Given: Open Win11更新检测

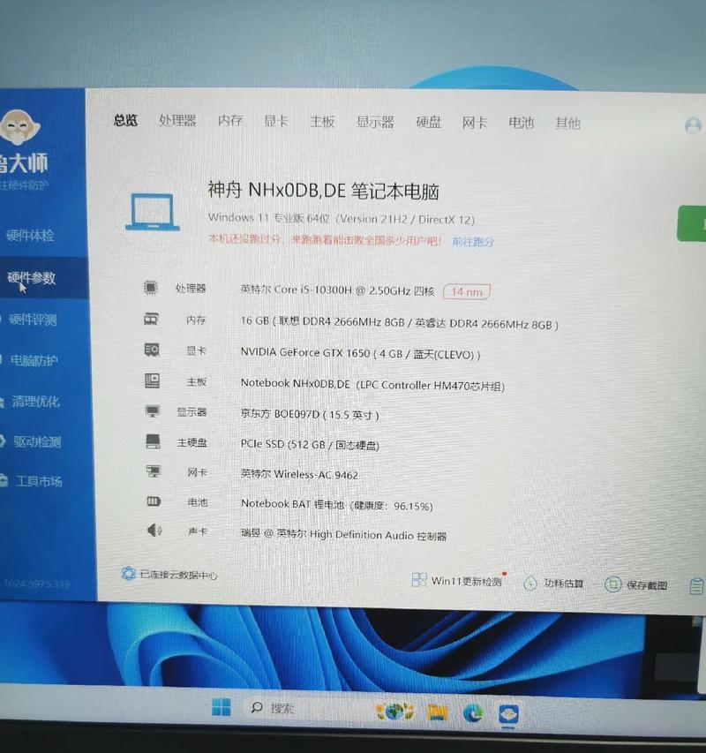Looking at the screenshot, I should point(457,581).
